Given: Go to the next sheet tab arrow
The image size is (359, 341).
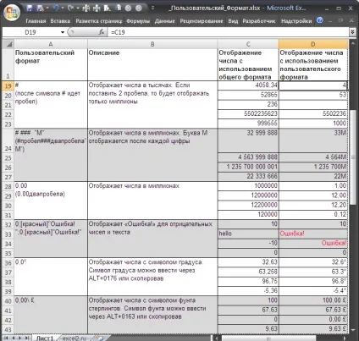Looking at the screenshot, I should (x=20, y=338).
